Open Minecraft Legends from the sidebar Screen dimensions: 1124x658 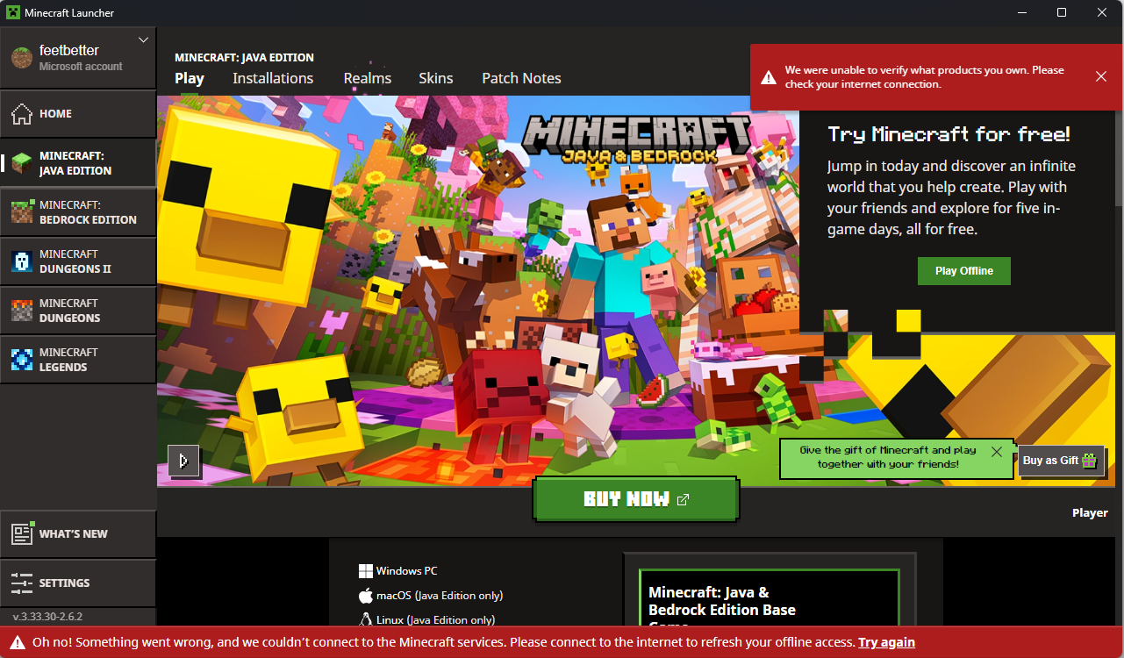(x=78, y=360)
